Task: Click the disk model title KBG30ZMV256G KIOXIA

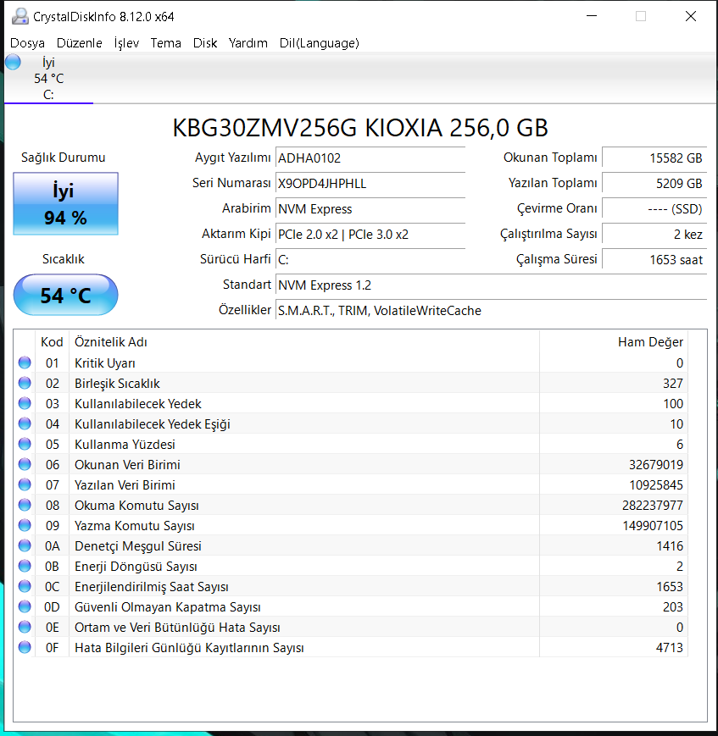Action: pos(360,128)
